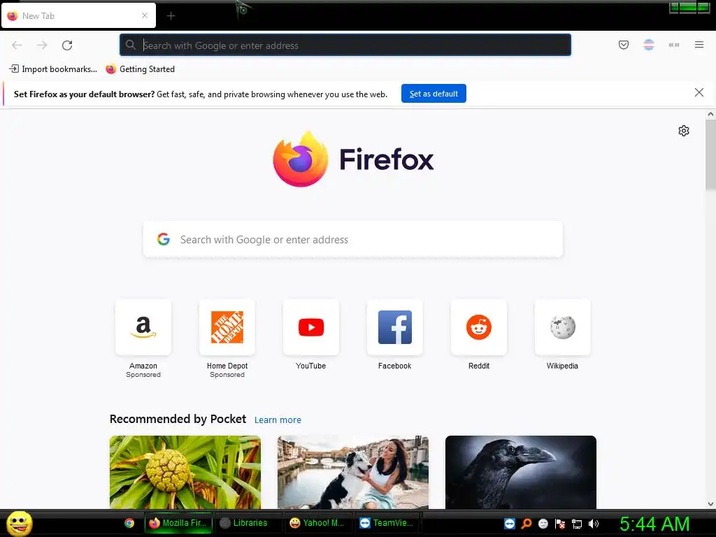Screen dimensions: 716x537
Task: Click the scrollbar up arrow
Action: point(710,114)
